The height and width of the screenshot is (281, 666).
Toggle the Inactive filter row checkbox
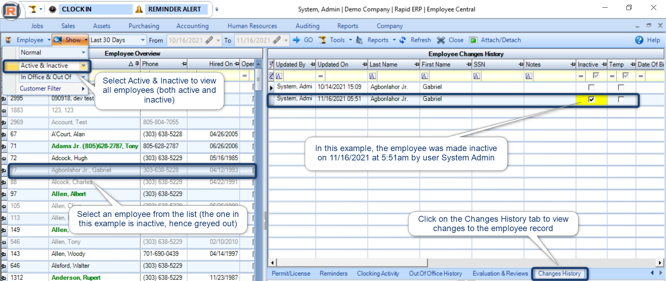pos(596,76)
